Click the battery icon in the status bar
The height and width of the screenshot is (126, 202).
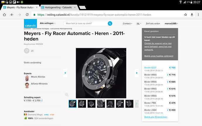tap(191, 2)
